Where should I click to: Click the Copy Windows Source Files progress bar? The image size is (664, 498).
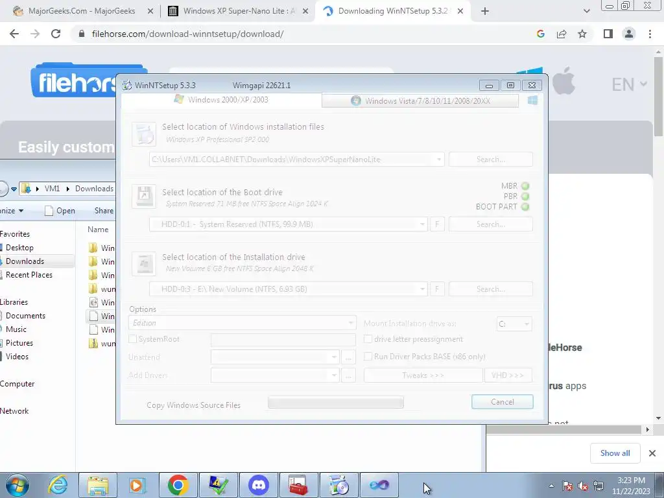tap(336, 402)
